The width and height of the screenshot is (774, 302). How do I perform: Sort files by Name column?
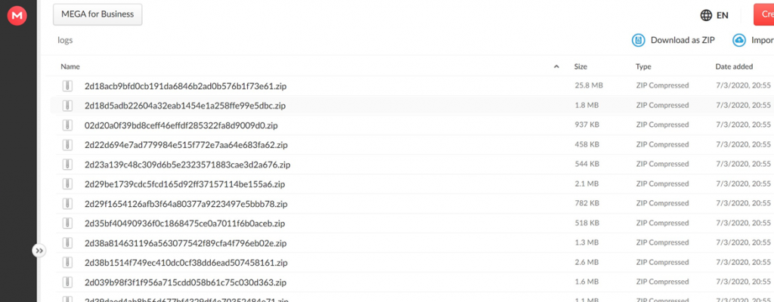pyautogui.click(x=70, y=66)
